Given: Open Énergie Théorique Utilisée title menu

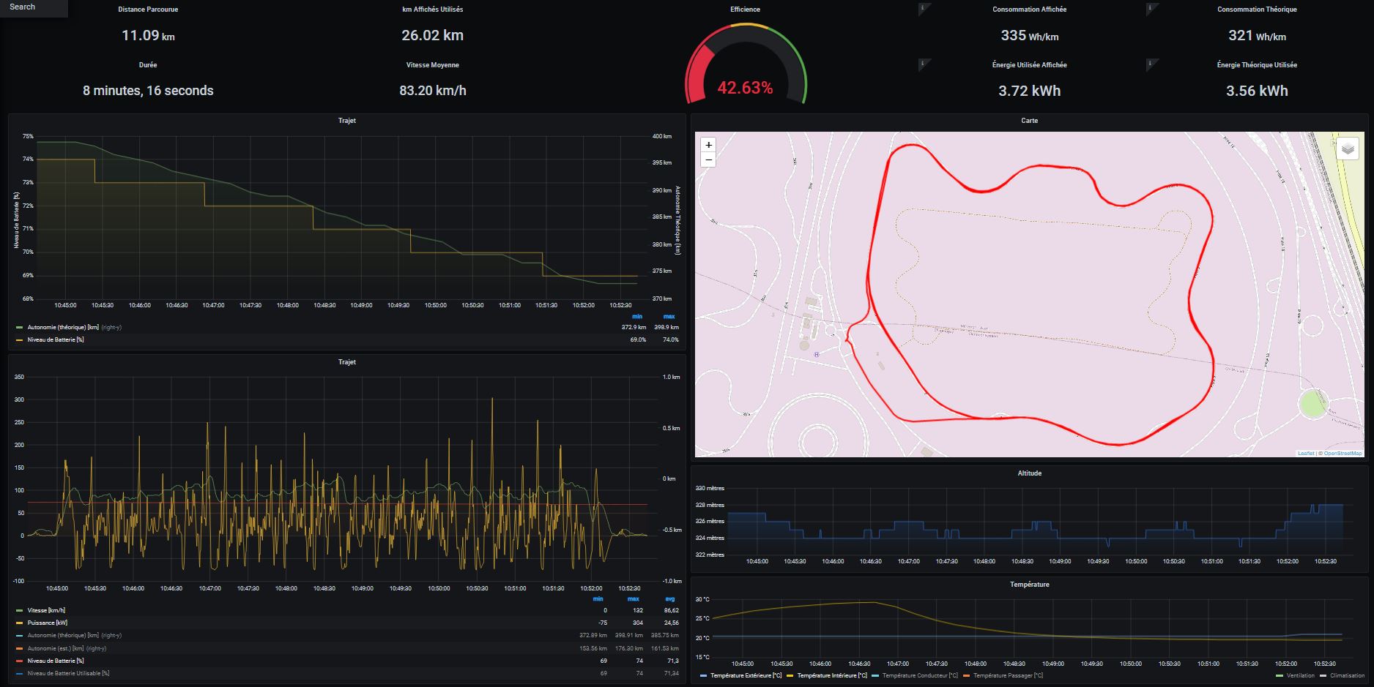Looking at the screenshot, I should 1257,65.
